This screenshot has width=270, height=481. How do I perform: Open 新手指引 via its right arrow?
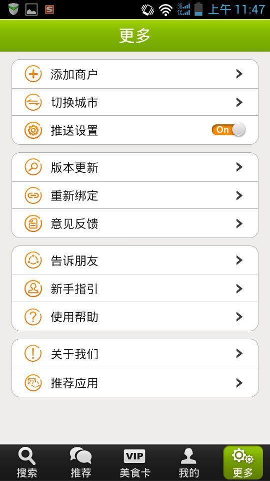coord(239,289)
